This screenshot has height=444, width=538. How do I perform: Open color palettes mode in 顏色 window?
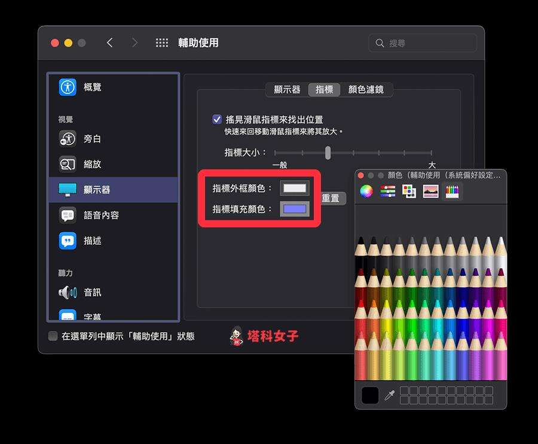click(409, 191)
